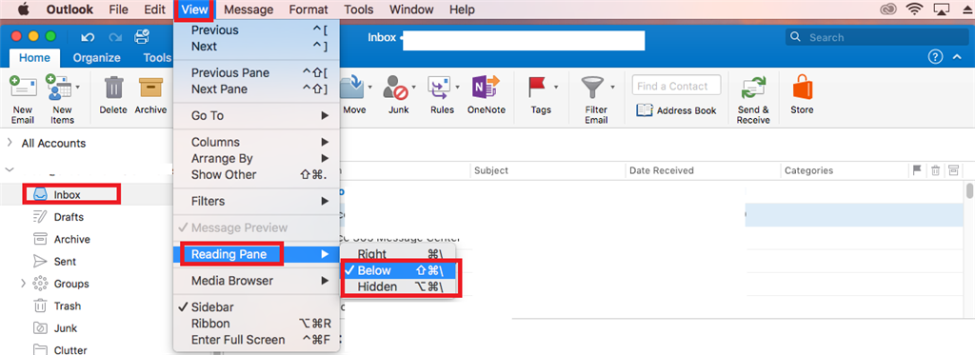The image size is (975, 355).
Task: Select the Sent folder
Action: pyautogui.click(x=65, y=261)
